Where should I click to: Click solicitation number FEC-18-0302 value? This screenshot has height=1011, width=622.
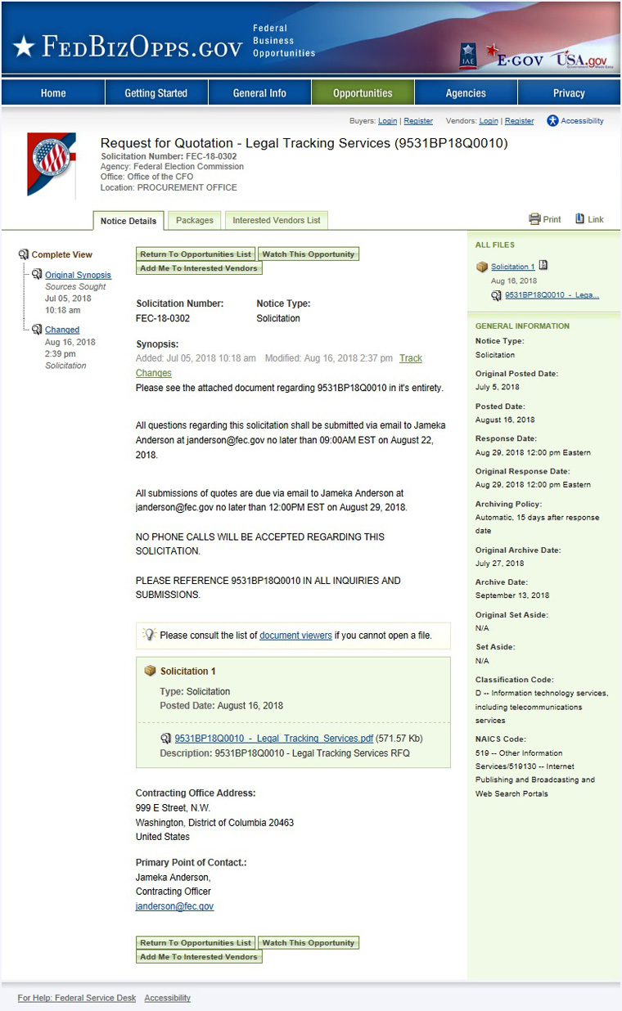coord(163,318)
